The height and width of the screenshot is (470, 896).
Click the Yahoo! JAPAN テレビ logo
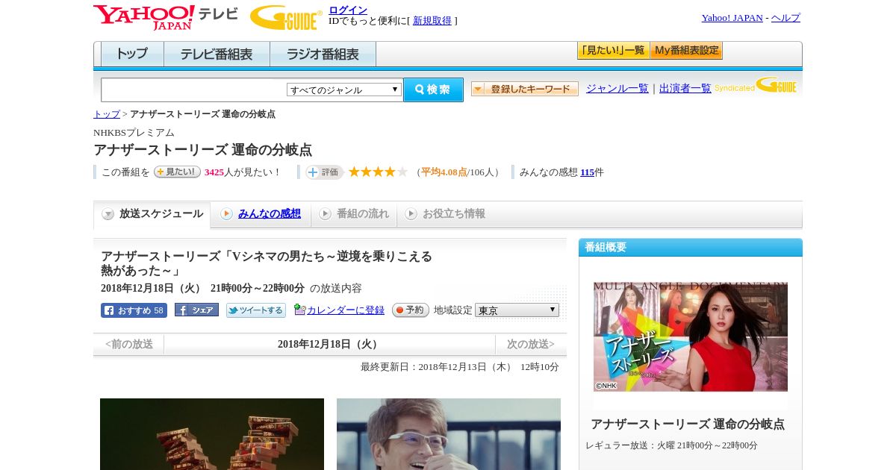[x=166, y=16]
